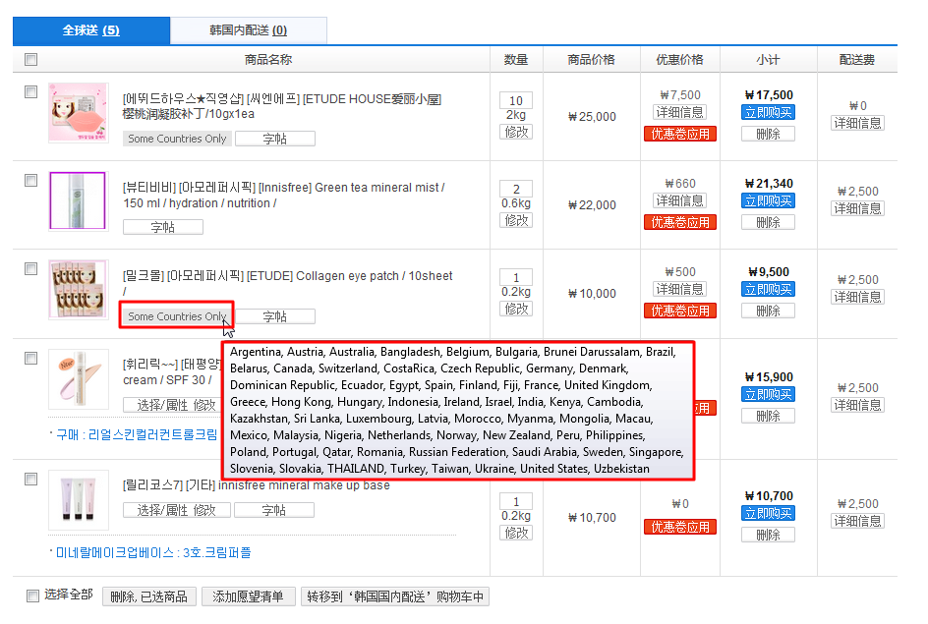The height and width of the screenshot is (624, 928).
Task: Apply coupon 优惠卷应用 for Green tea mineral mist
Action: 680,222
